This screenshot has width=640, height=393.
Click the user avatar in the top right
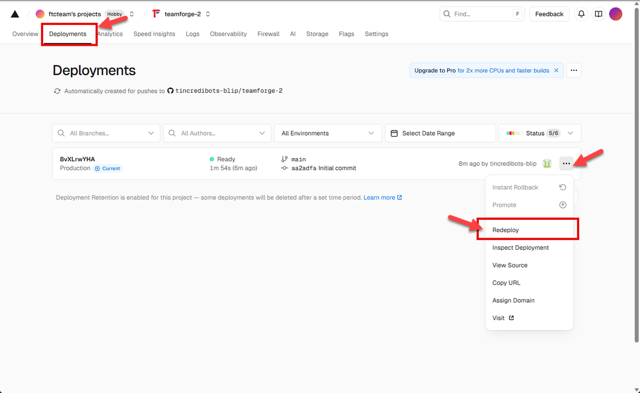click(x=615, y=13)
